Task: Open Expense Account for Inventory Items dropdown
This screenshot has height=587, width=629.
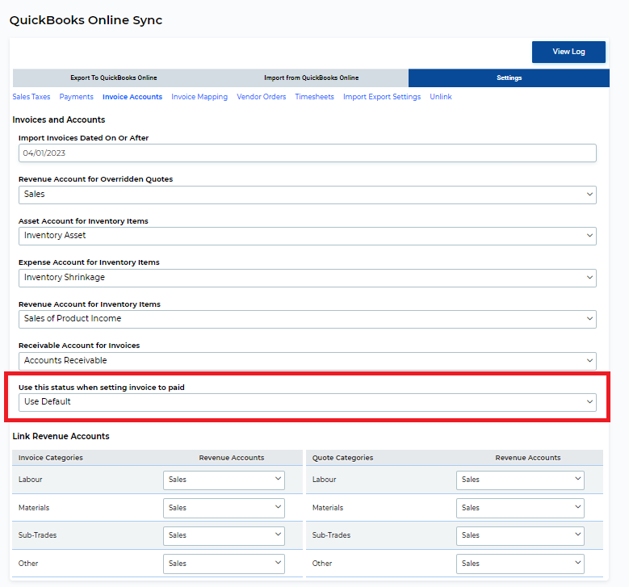Action: [308, 278]
